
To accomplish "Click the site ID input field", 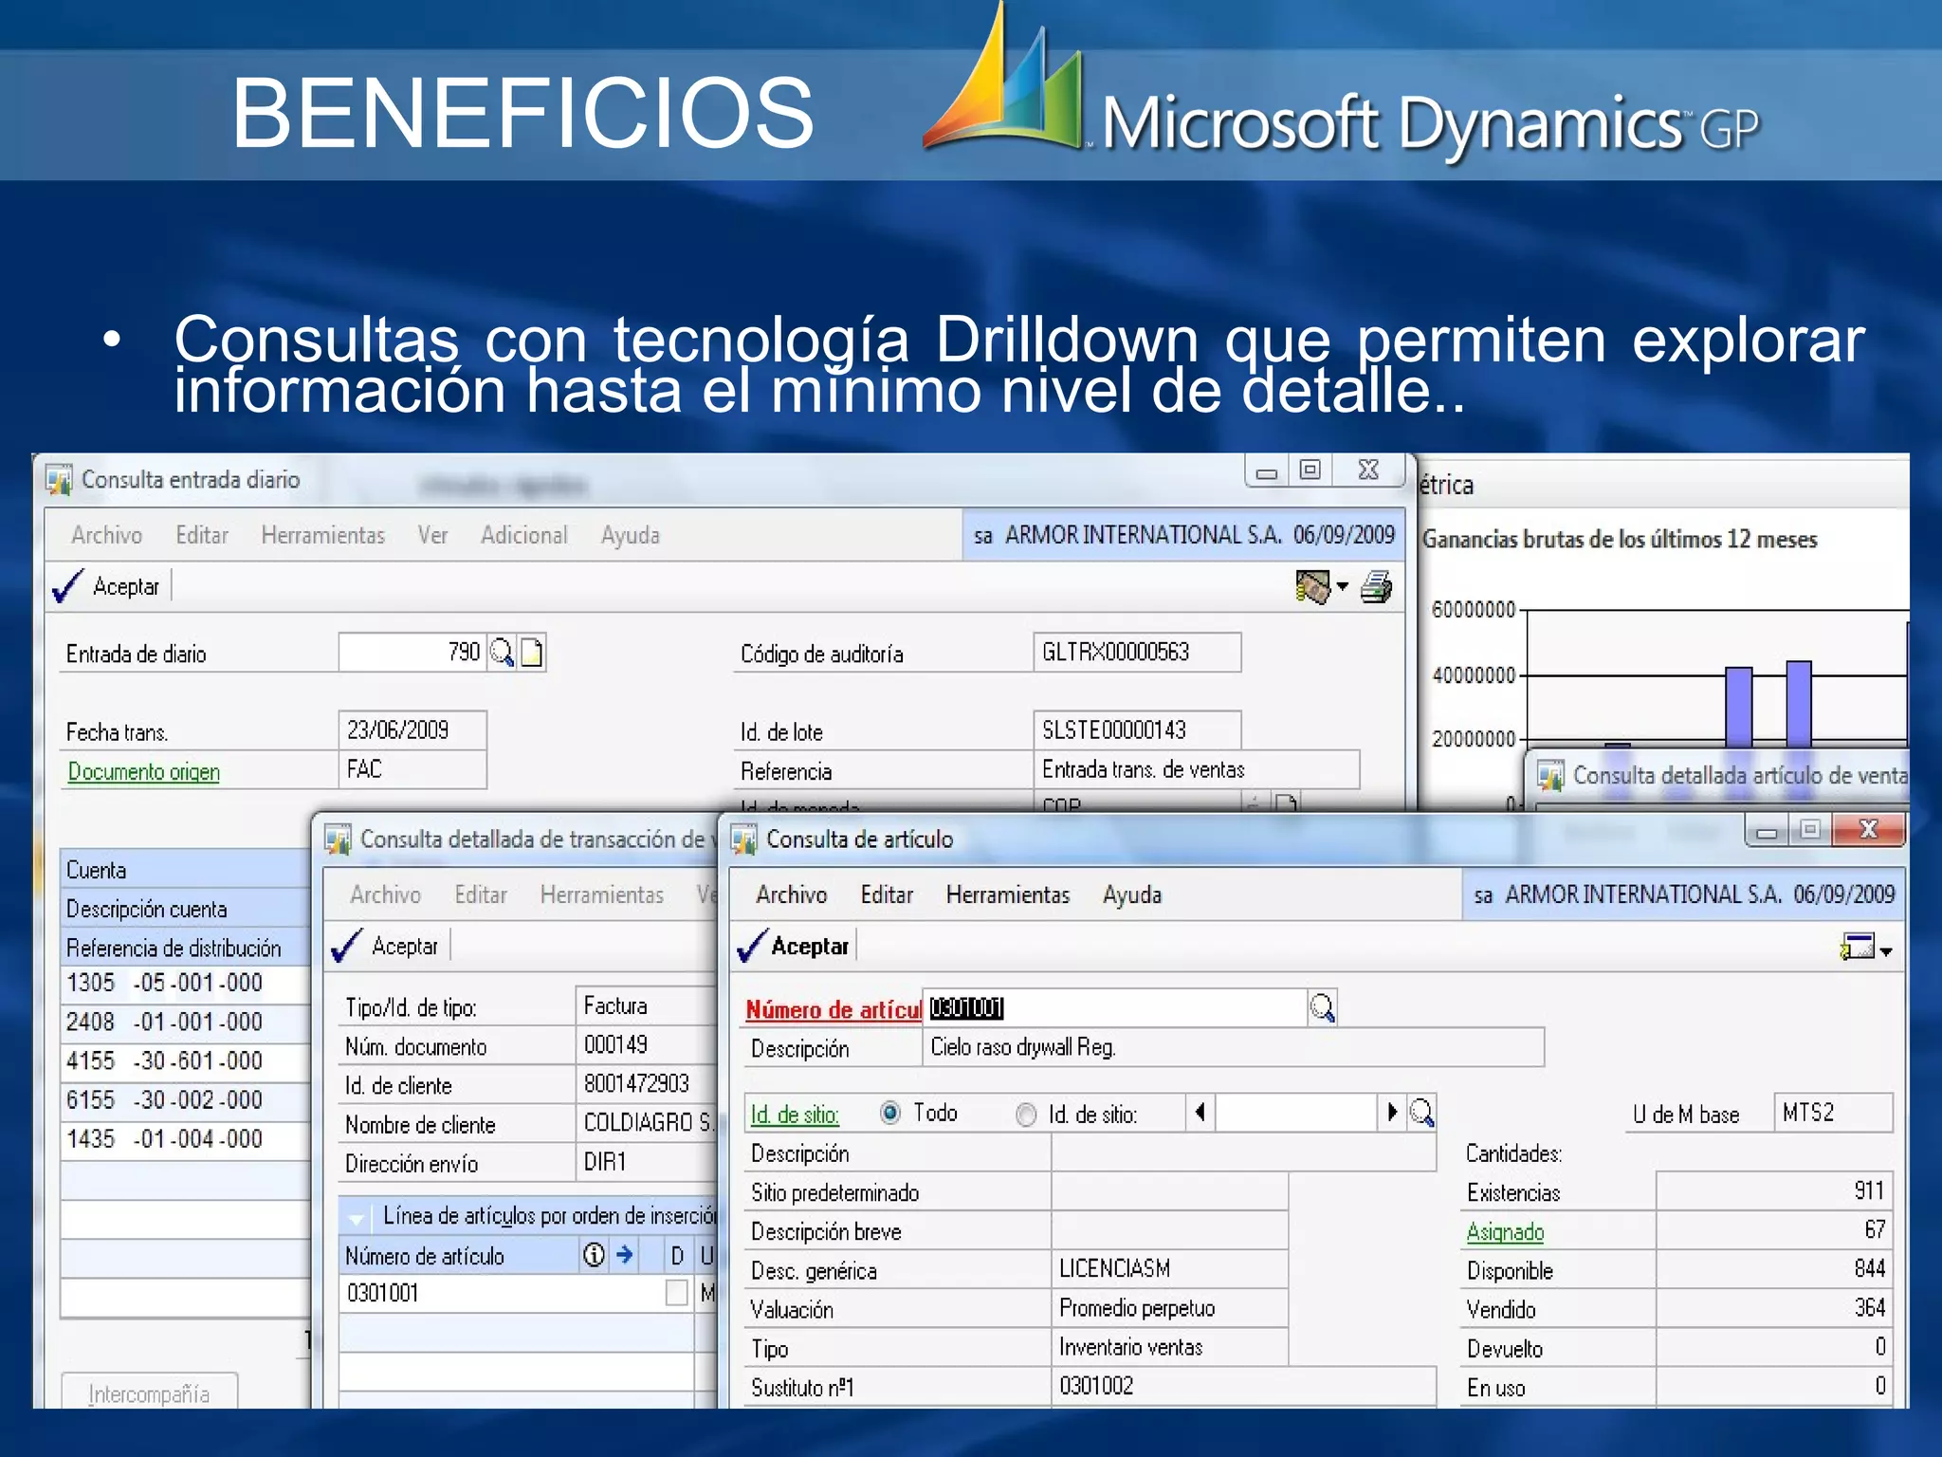I will (1296, 1113).
